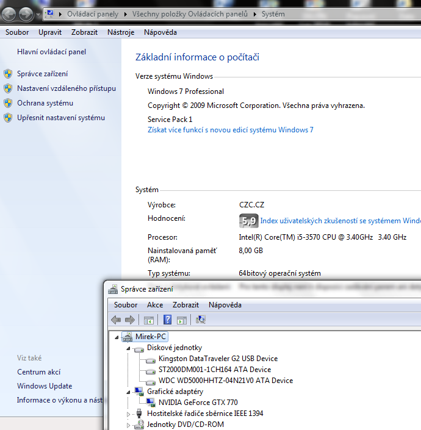
Task: Click the scan for hardware changes icon
Action: point(201,320)
